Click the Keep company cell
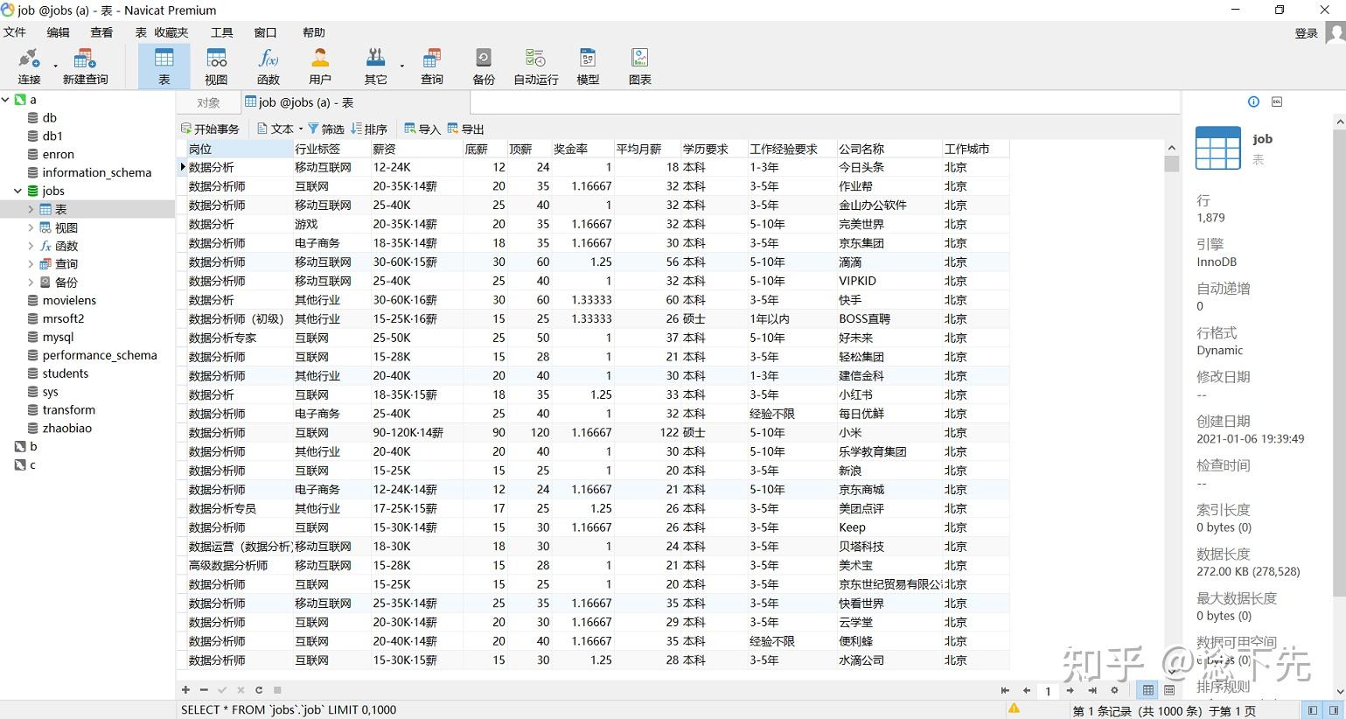The width and height of the screenshot is (1346, 719). 889,527
